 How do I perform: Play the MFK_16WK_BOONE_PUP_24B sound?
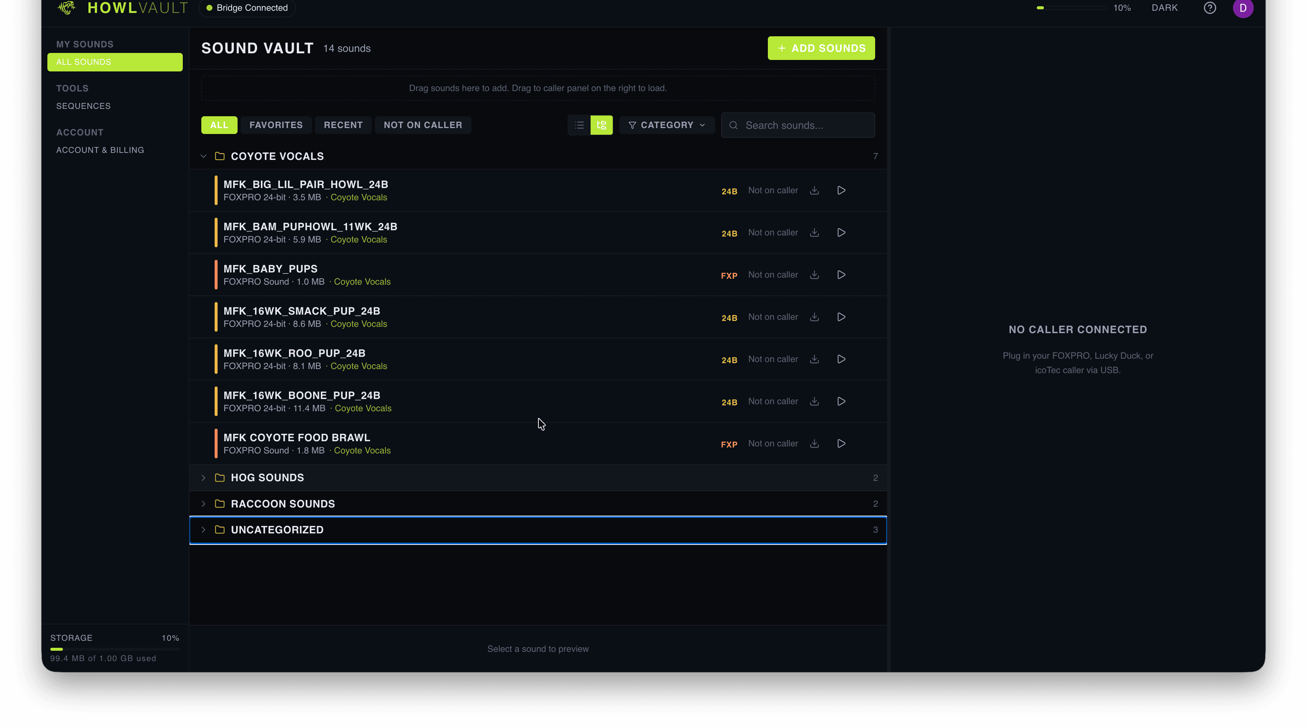pos(841,401)
